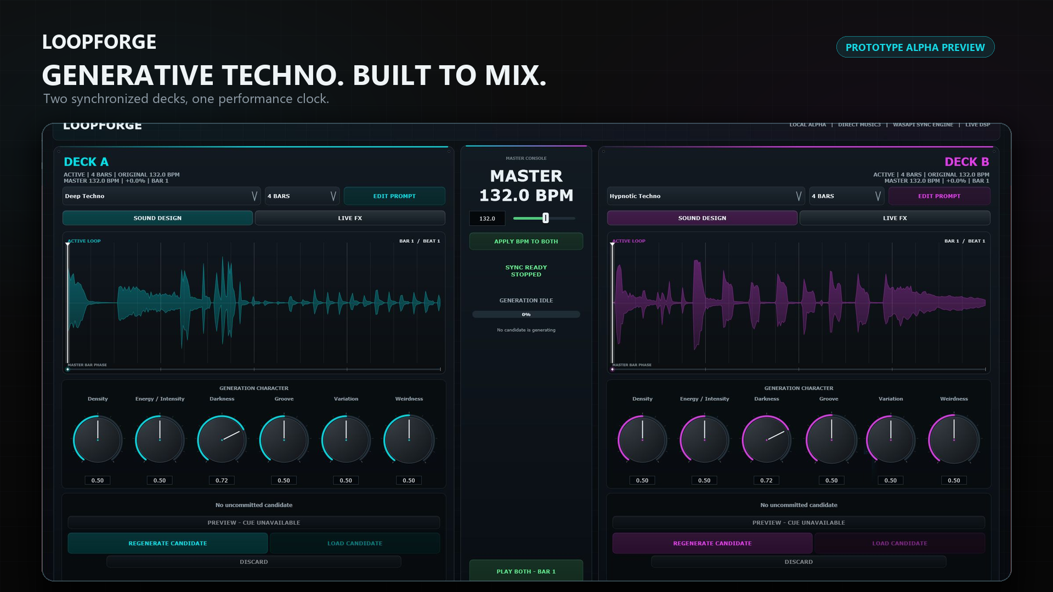Click Play Both - Bar 1 button
The image size is (1053, 592).
point(526,571)
